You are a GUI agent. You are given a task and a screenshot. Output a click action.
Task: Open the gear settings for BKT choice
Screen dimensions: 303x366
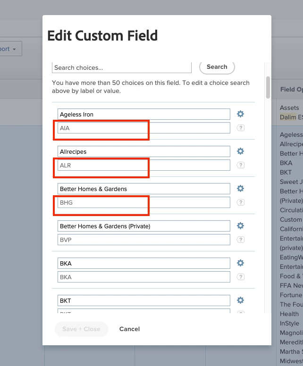[x=240, y=300]
